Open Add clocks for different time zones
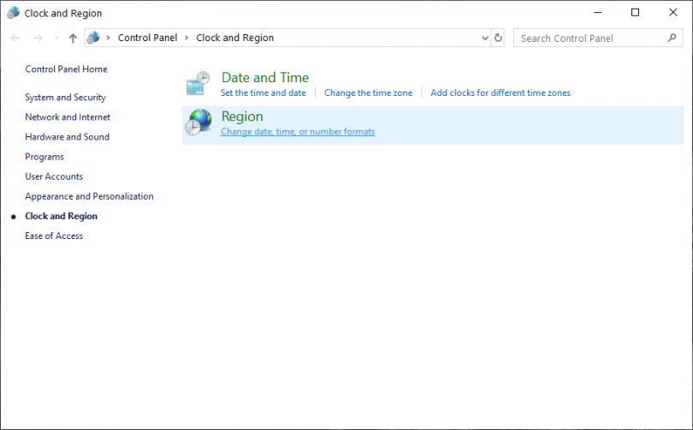The width and height of the screenshot is (693, 430). [500, 93]
